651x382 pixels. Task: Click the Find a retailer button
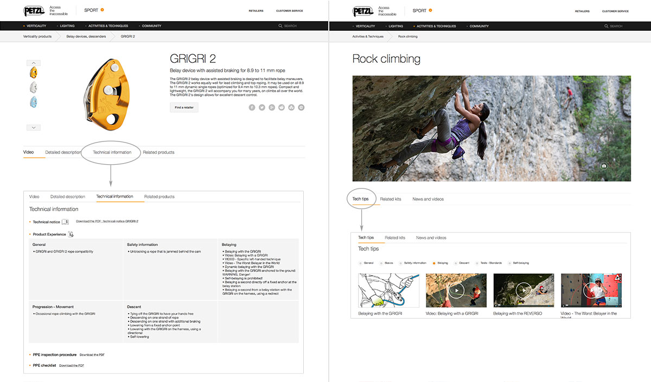pyautogui.click(x=184, y=107)
